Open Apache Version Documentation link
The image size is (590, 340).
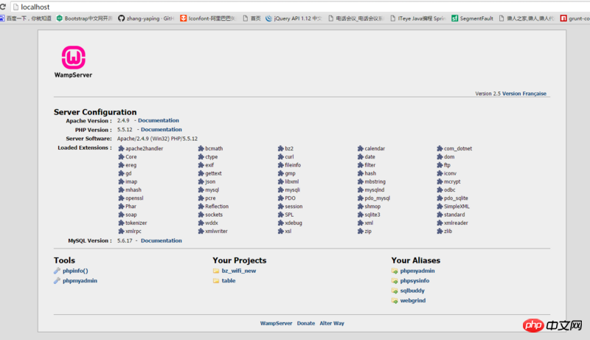pyautogui.click(x=159, y=120)
